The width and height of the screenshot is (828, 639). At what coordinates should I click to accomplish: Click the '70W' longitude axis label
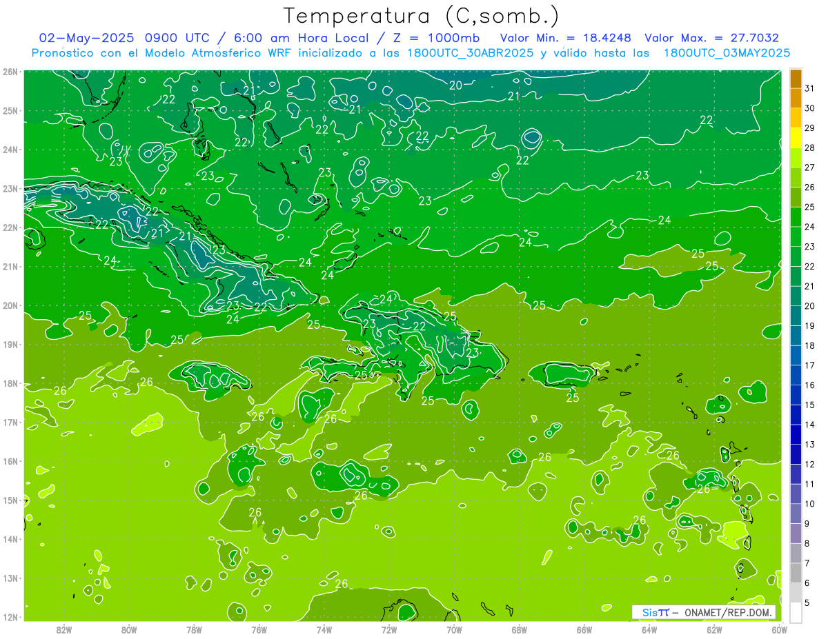click(x=454, y=629)
